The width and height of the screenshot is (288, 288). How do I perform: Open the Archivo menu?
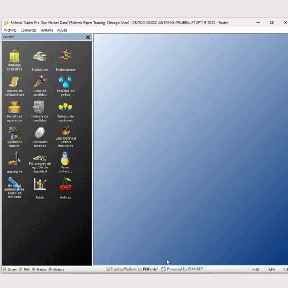pyautogui.click(x=10, y=30)
